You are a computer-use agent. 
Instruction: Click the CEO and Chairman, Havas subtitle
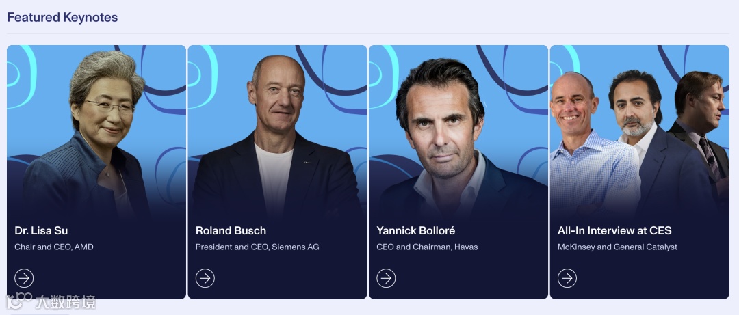427,247
